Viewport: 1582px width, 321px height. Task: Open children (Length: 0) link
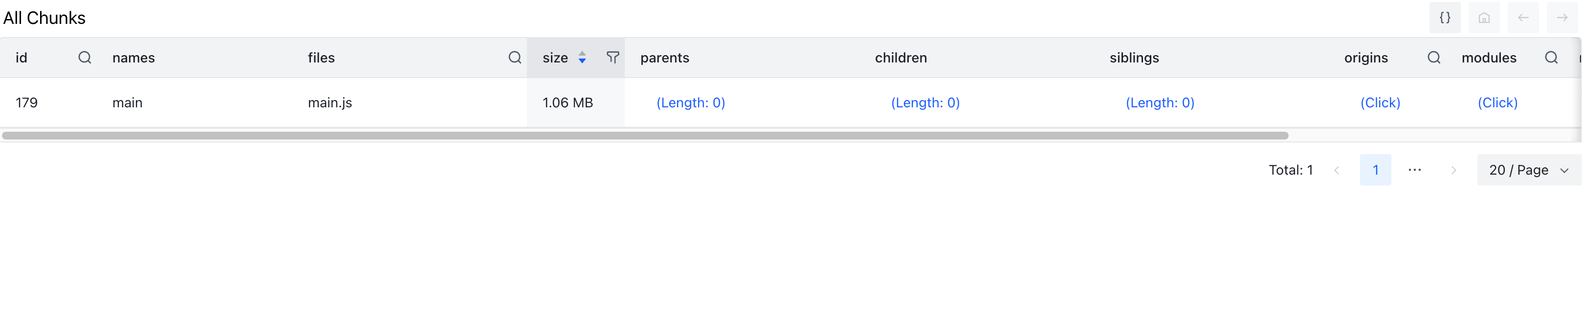click(x=925, y=102)
